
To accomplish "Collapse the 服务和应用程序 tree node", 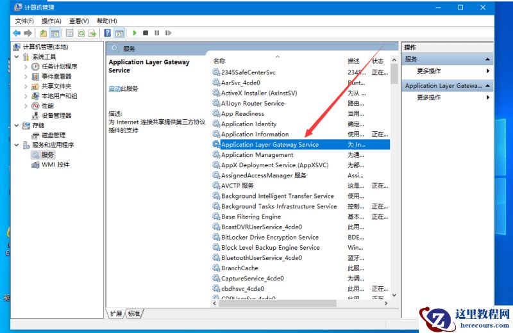I will coord(17,145).
